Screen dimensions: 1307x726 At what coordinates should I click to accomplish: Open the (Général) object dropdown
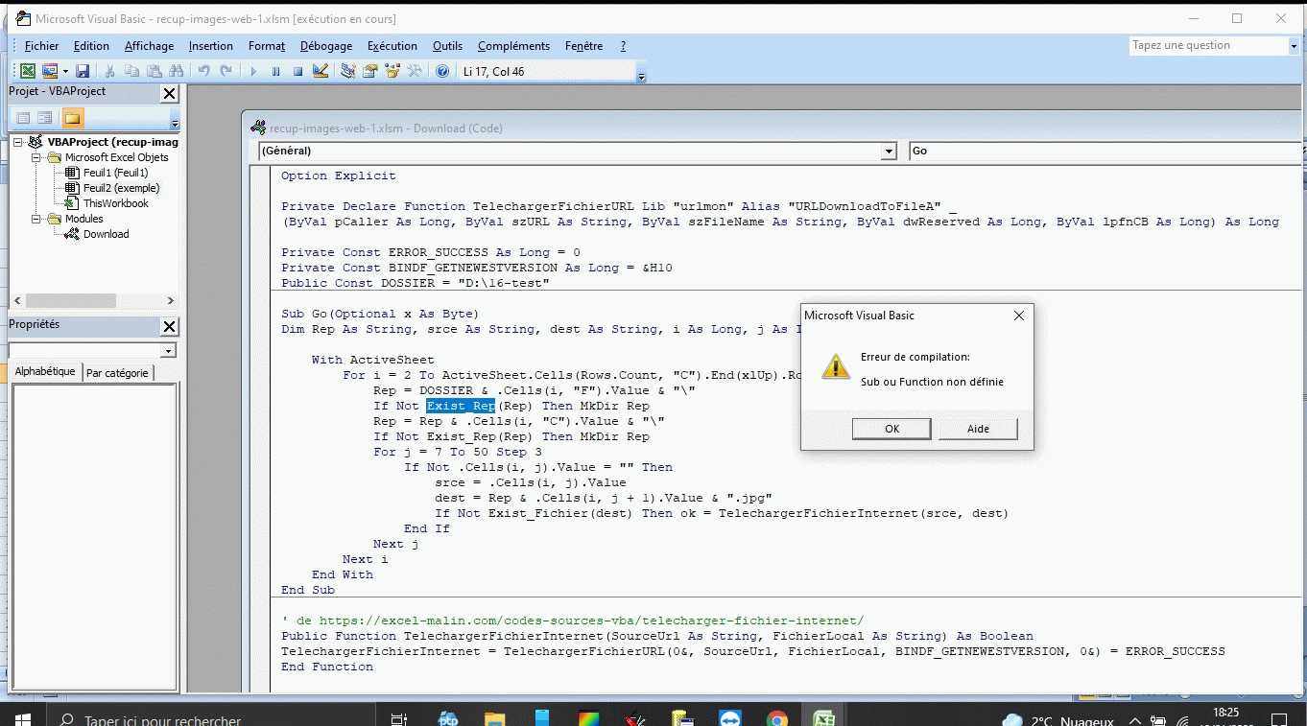(x=888, y=151)
